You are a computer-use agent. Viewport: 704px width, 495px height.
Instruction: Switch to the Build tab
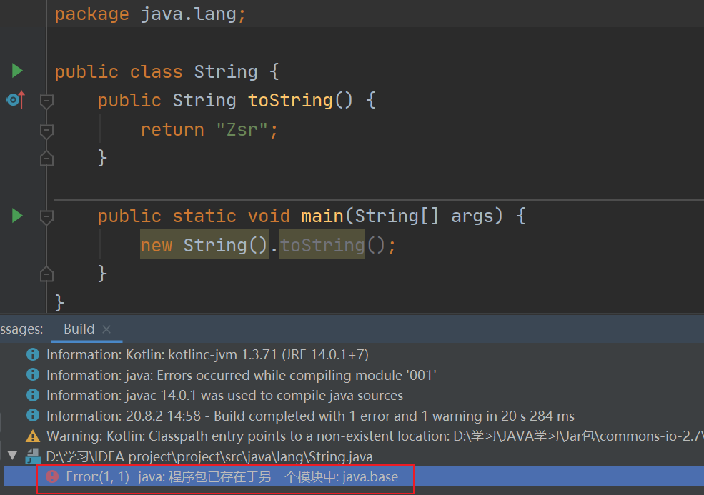(x=79, y=329)
